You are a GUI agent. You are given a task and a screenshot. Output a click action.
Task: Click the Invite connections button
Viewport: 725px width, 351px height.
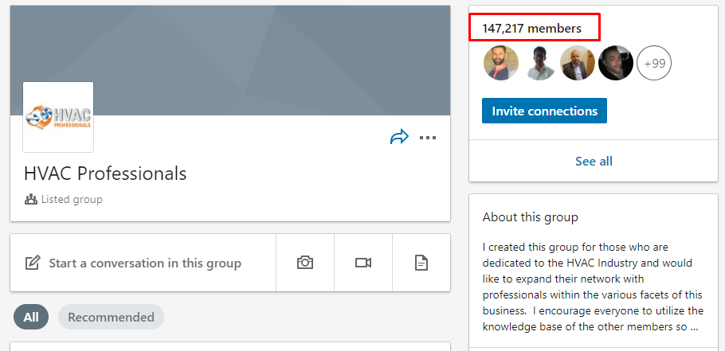click(x=544, y=111)
